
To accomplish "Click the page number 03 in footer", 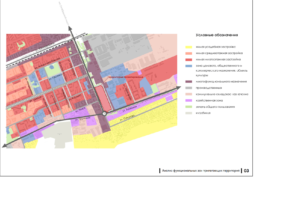I will point(246,171).
